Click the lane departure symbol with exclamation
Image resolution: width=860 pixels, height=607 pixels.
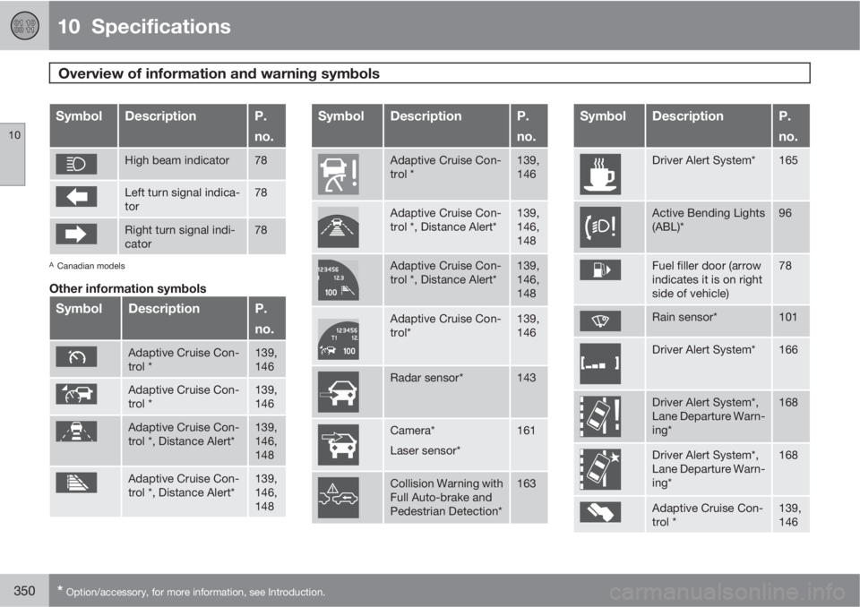point(600,416)
